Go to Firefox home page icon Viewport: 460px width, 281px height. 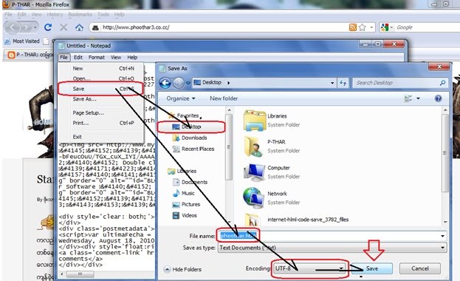[x=79, y=27]
